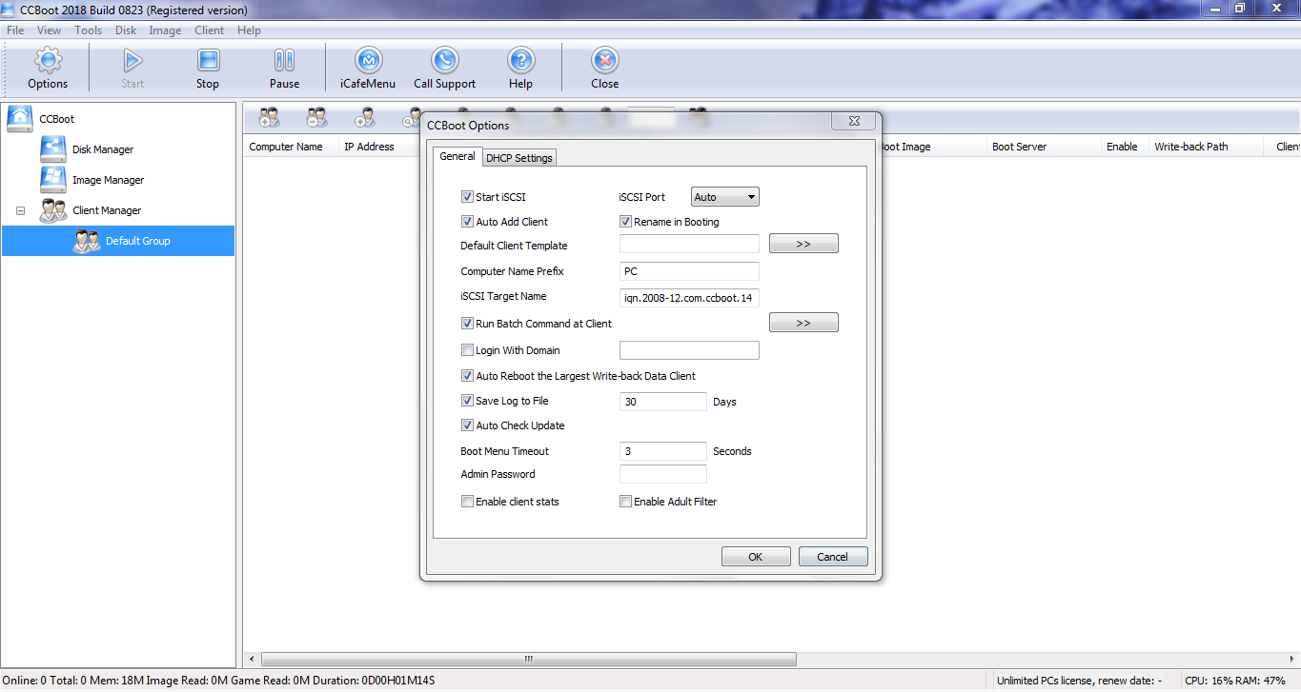Close the CCBoot Options dialog with X
This screenshot has height=692, width=1301.
tap(853, 121)
